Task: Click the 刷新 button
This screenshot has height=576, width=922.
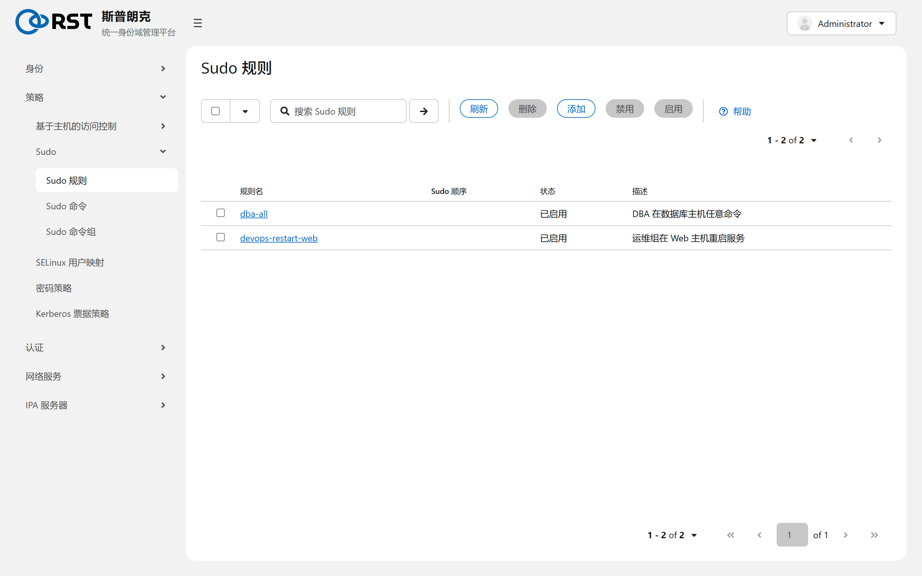Action: click(479, 109)
